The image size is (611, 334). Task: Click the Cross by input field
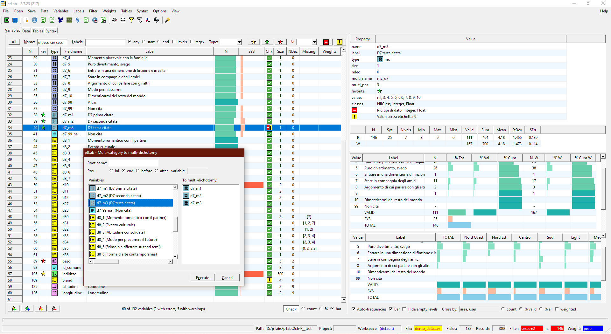coord(479,309)
